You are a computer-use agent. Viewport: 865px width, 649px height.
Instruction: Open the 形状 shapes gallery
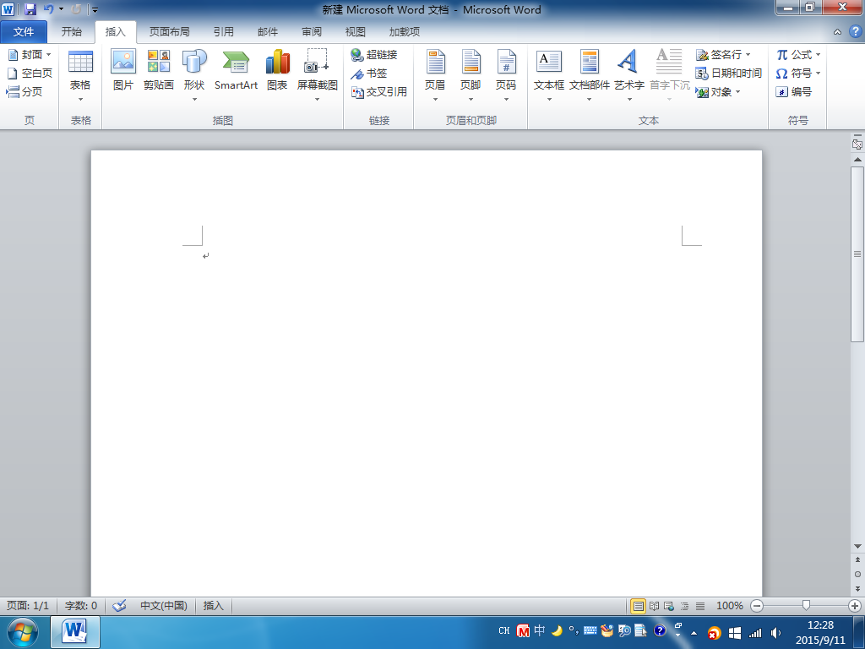[x=194, y=75]
